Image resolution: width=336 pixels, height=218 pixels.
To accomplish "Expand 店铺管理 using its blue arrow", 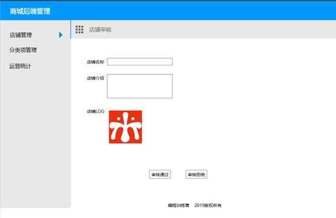I will tap(61, 35).
